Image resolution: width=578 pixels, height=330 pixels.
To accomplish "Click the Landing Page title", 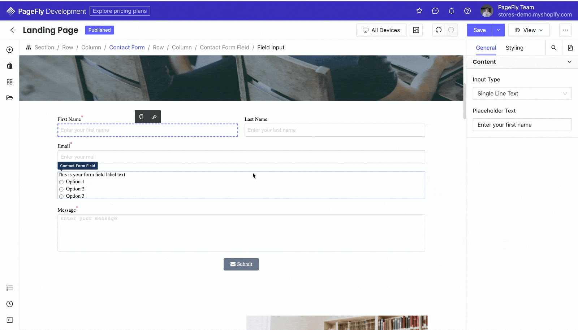I will coord(51,30).
